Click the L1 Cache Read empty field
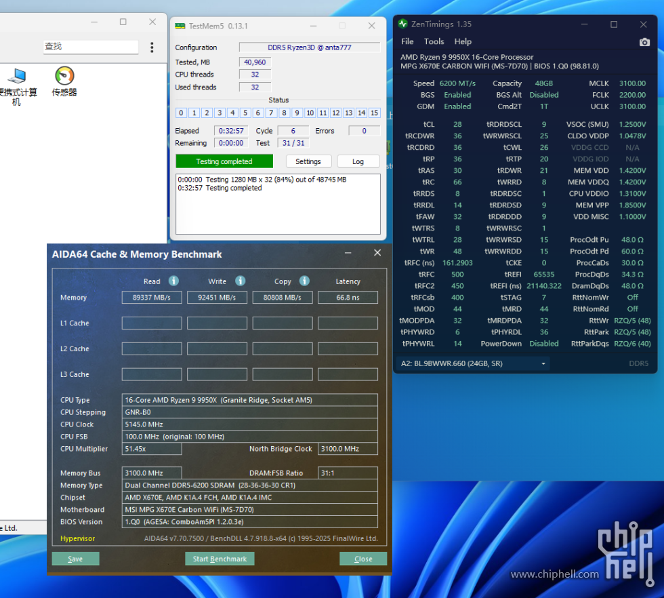Screen dimensions: 664x598 pyautogui.click(x=152, y=323)
